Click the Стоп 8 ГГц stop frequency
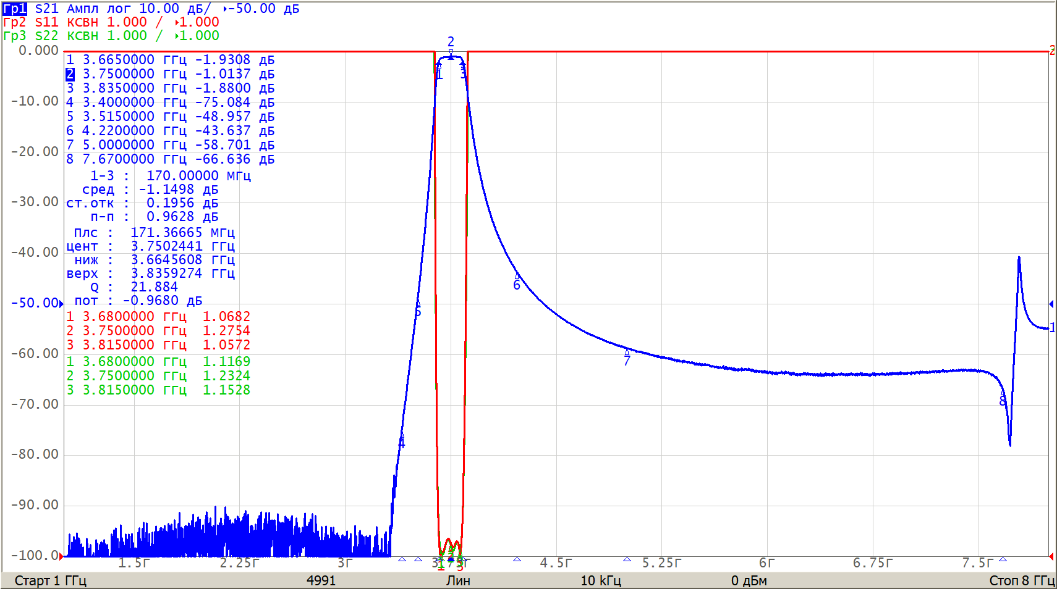The width and height of the screenshot is (1057, 589). point(1021,580)
